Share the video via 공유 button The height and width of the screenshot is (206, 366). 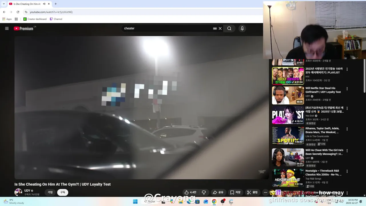218,192
